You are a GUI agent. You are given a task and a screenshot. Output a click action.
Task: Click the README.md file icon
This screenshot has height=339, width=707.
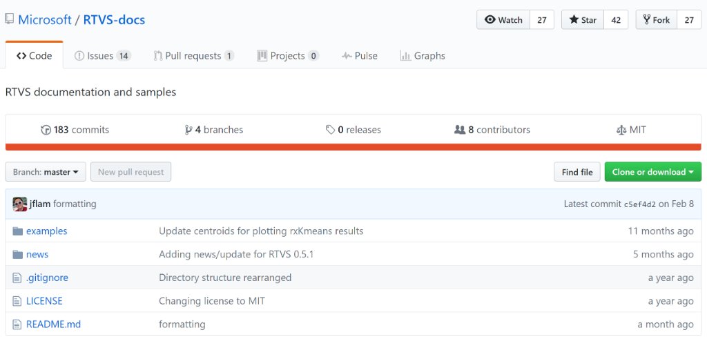click(17, 325)
